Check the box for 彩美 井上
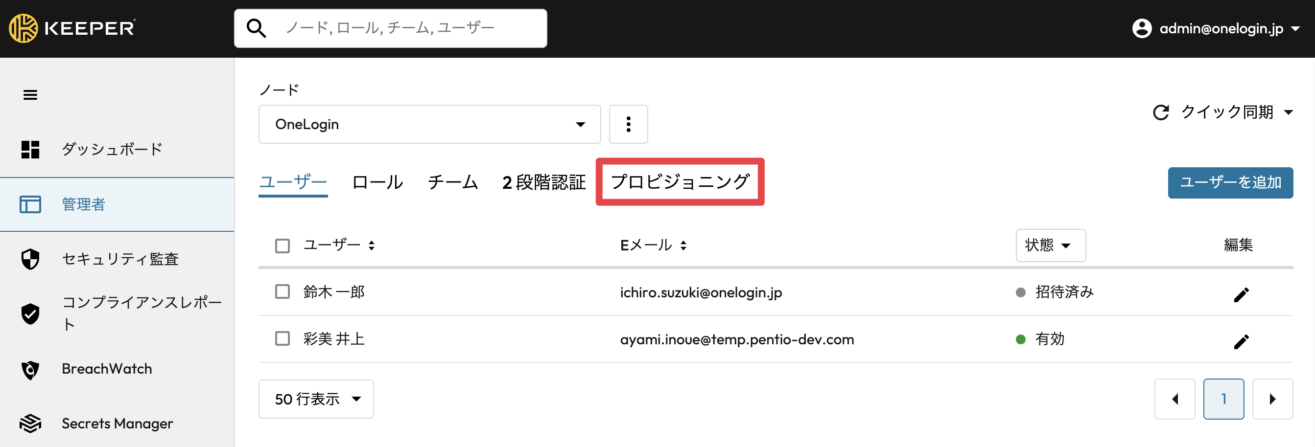This screenshot has width=1315, height=447. 282,338
